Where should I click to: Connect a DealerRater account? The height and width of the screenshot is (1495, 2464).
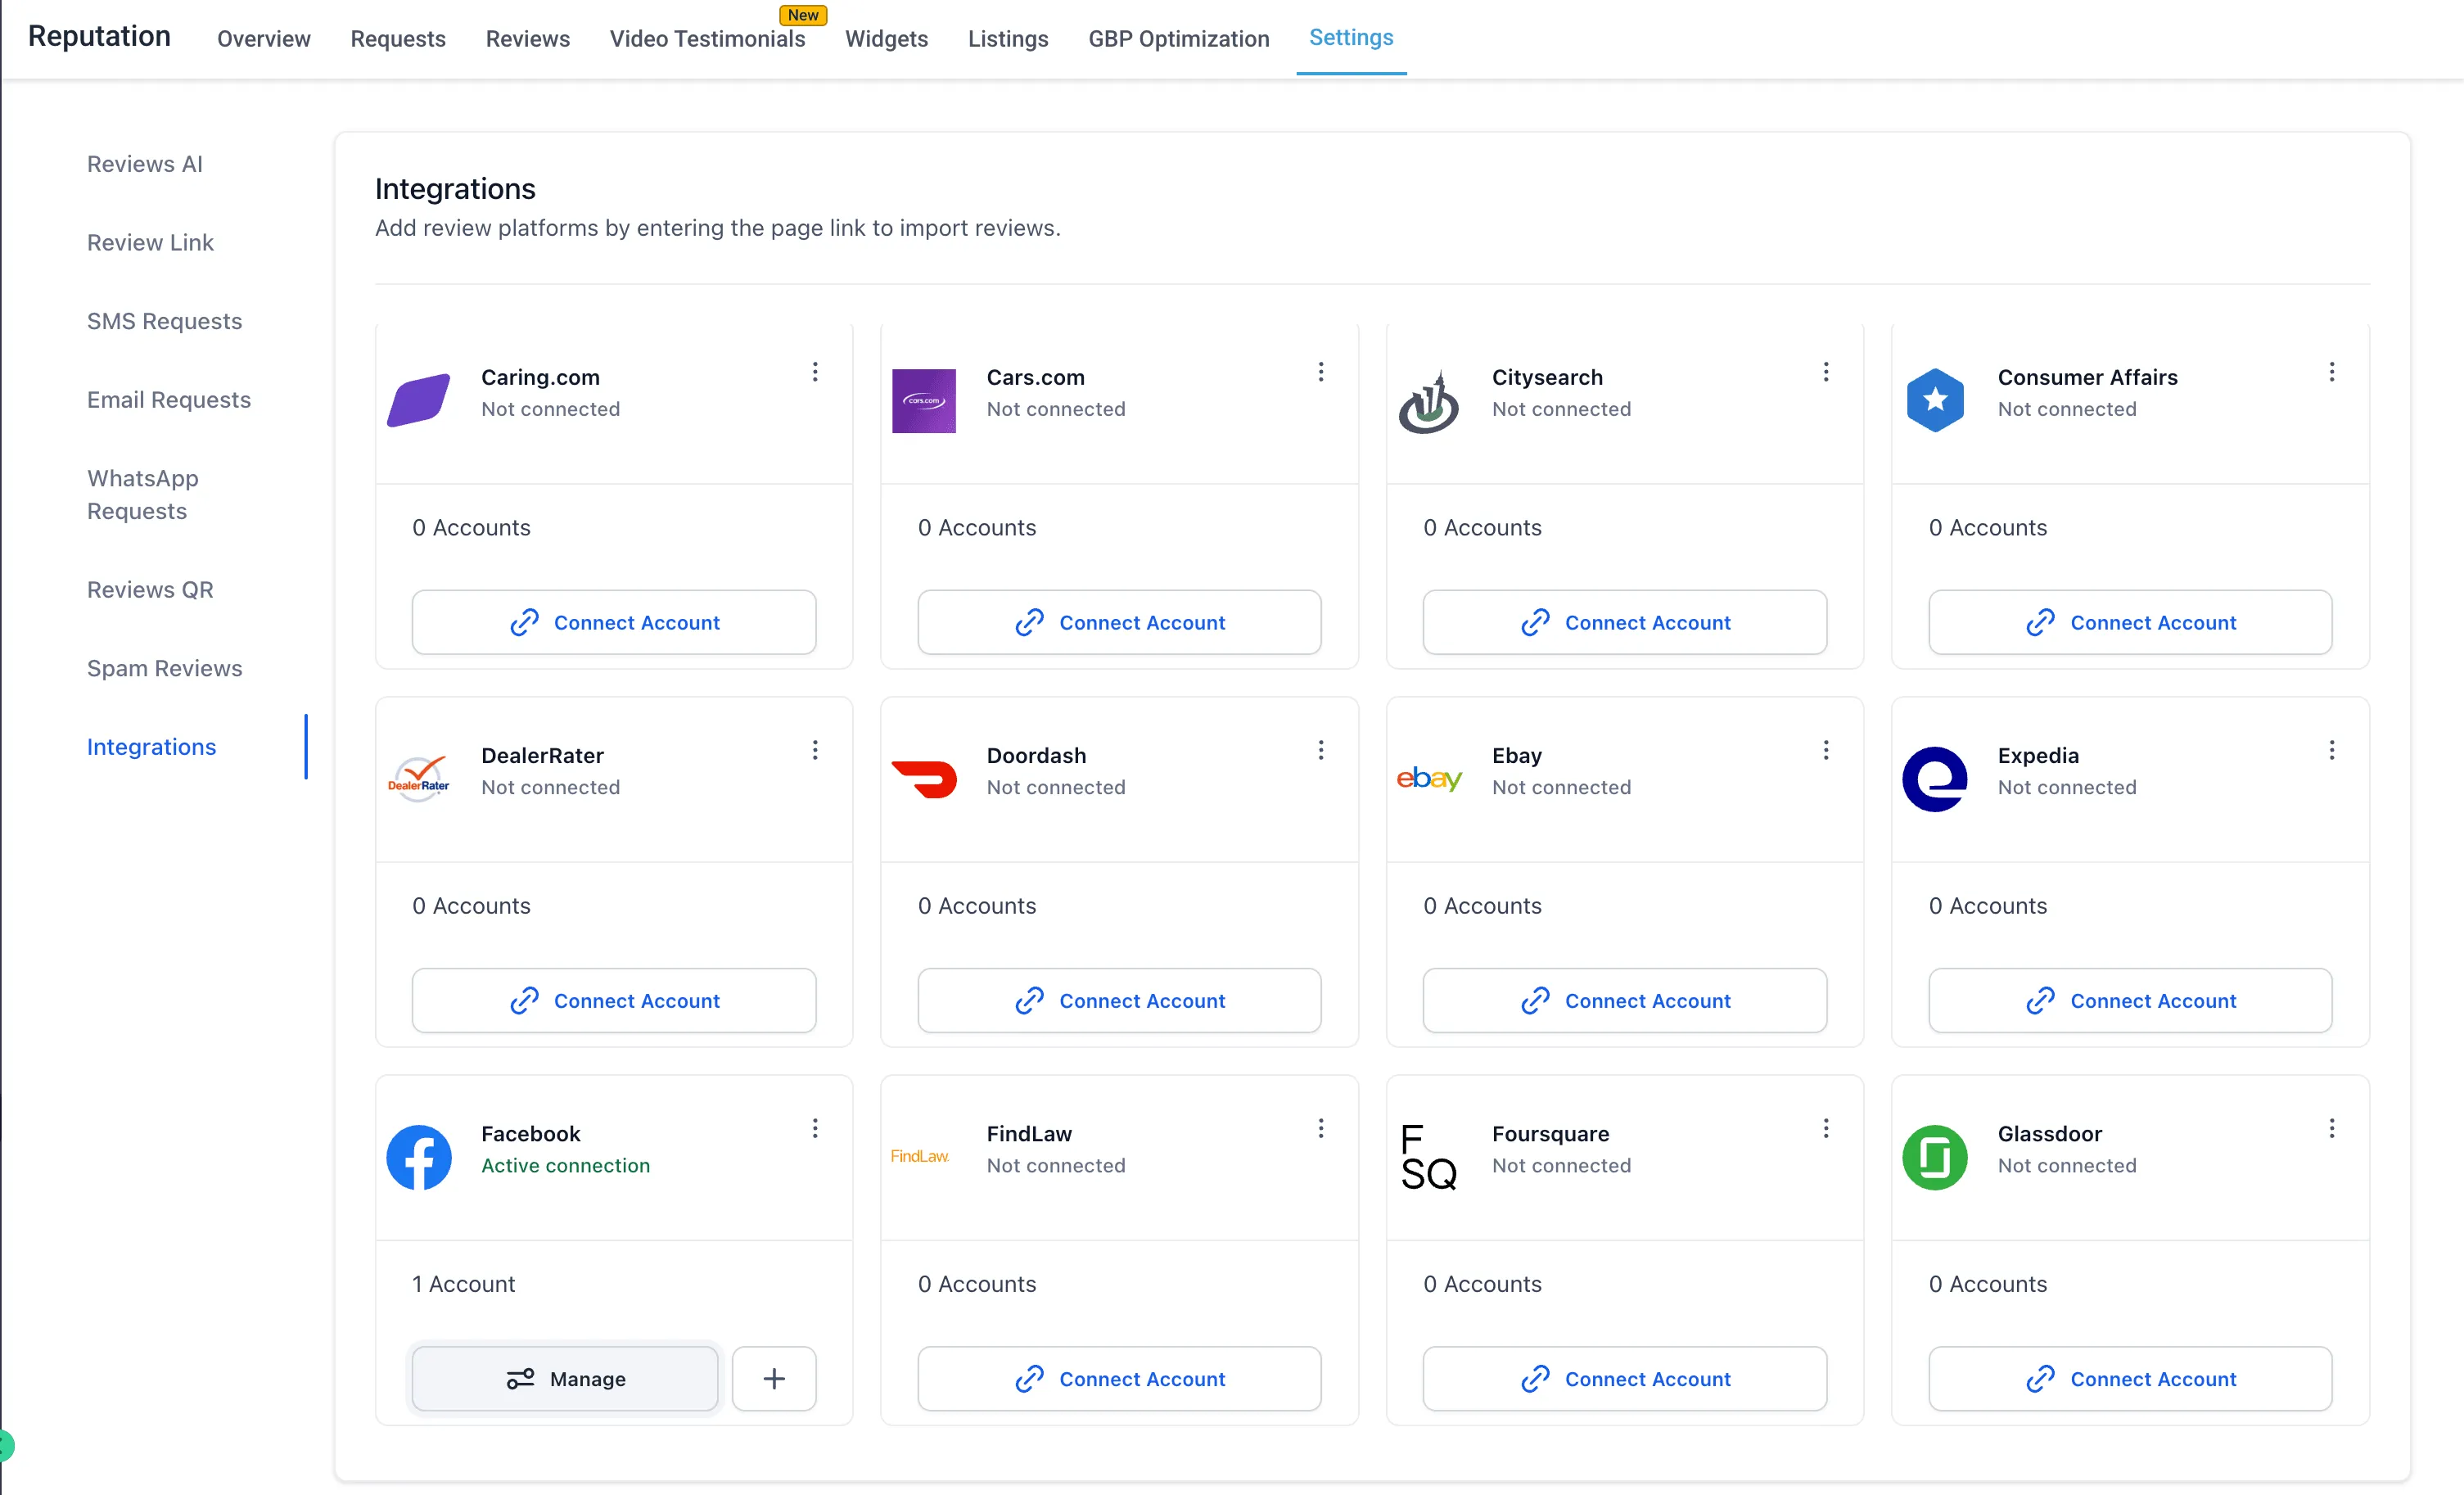coord(613,1000)
